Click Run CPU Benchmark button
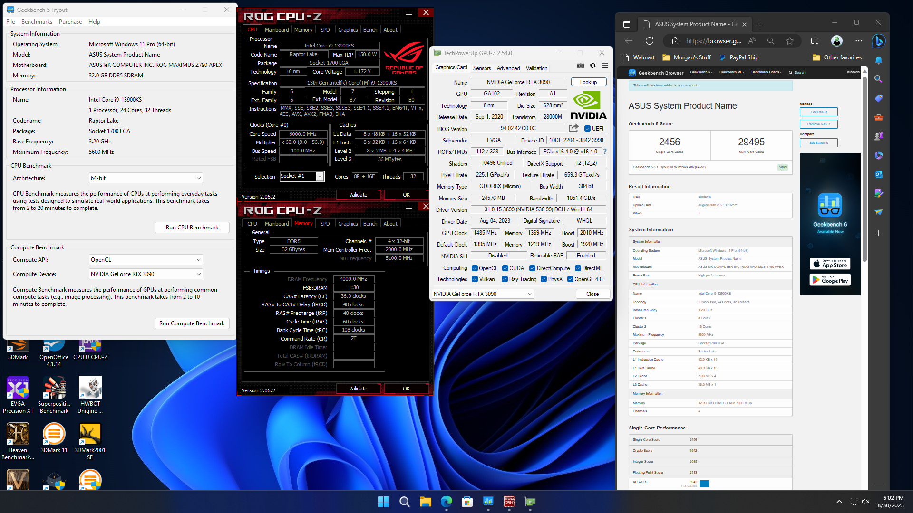The height and width of the screenshot is (513, 913). [192, 228]
